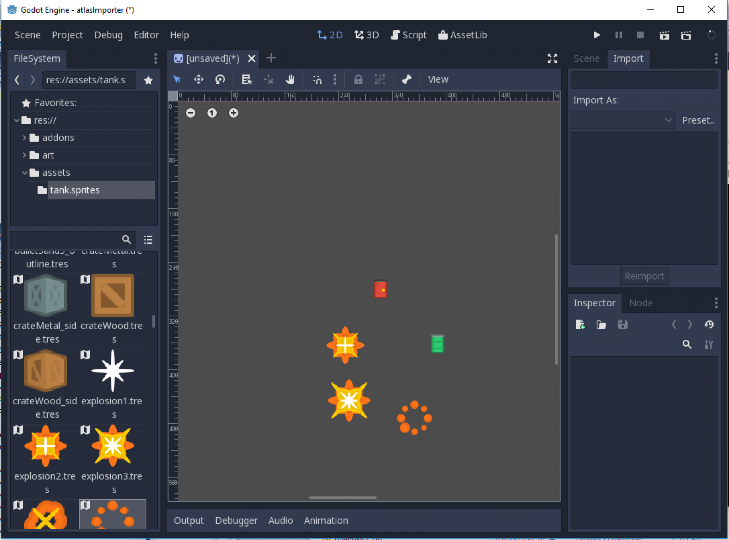Collapse the assets folder

click(24, 173)
